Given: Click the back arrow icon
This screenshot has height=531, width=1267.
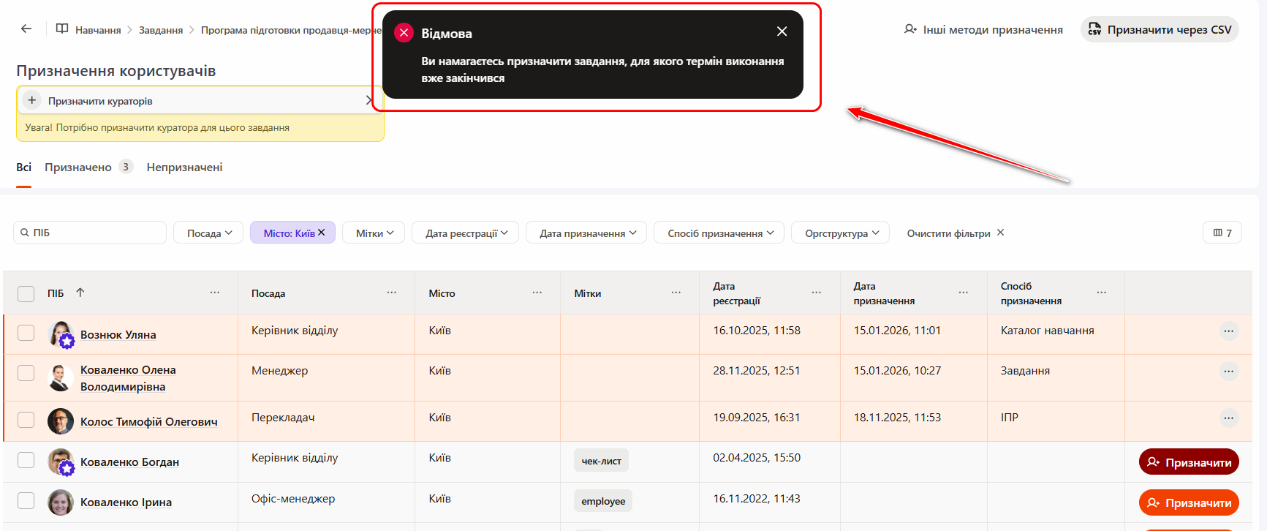Looking at the screenshot, I should [x=26, y=29].
